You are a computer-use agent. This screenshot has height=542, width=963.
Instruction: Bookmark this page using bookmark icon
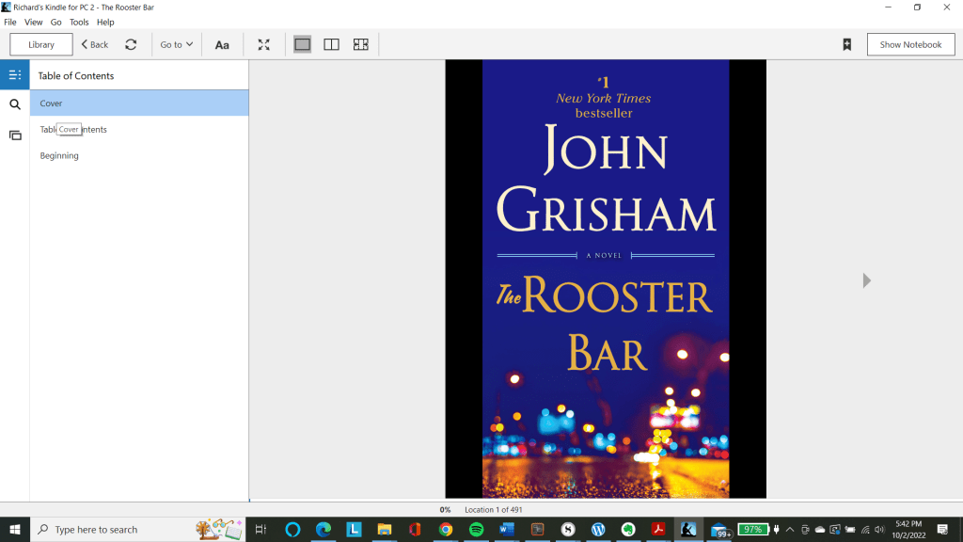pyautogui.click(x=846, y=44)
